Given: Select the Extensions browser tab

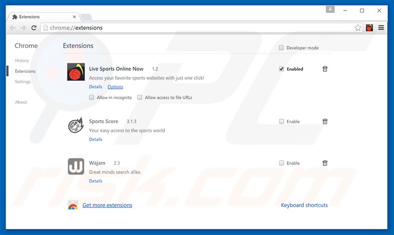Looking at the screenshot, I should (43, 16).
